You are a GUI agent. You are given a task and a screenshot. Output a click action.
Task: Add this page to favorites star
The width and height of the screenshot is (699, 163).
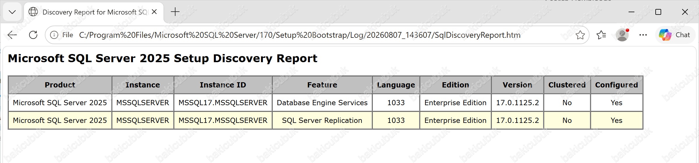[580, 35]
